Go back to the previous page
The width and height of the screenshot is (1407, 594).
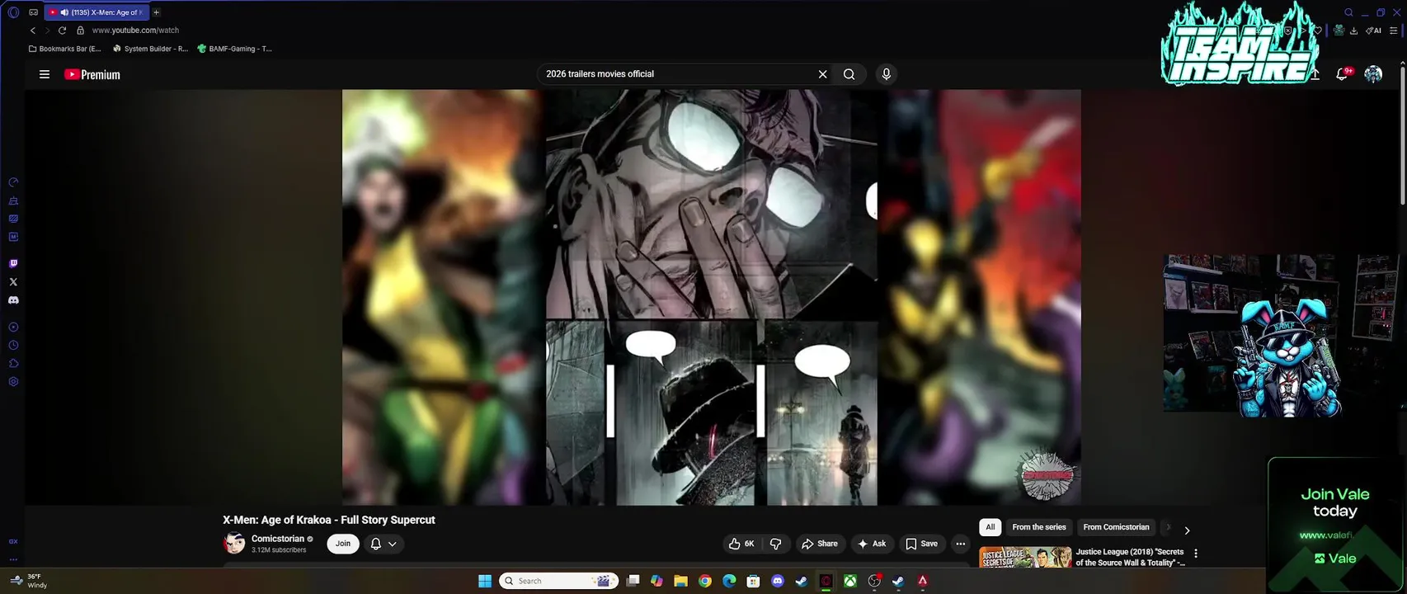[33, 31]
